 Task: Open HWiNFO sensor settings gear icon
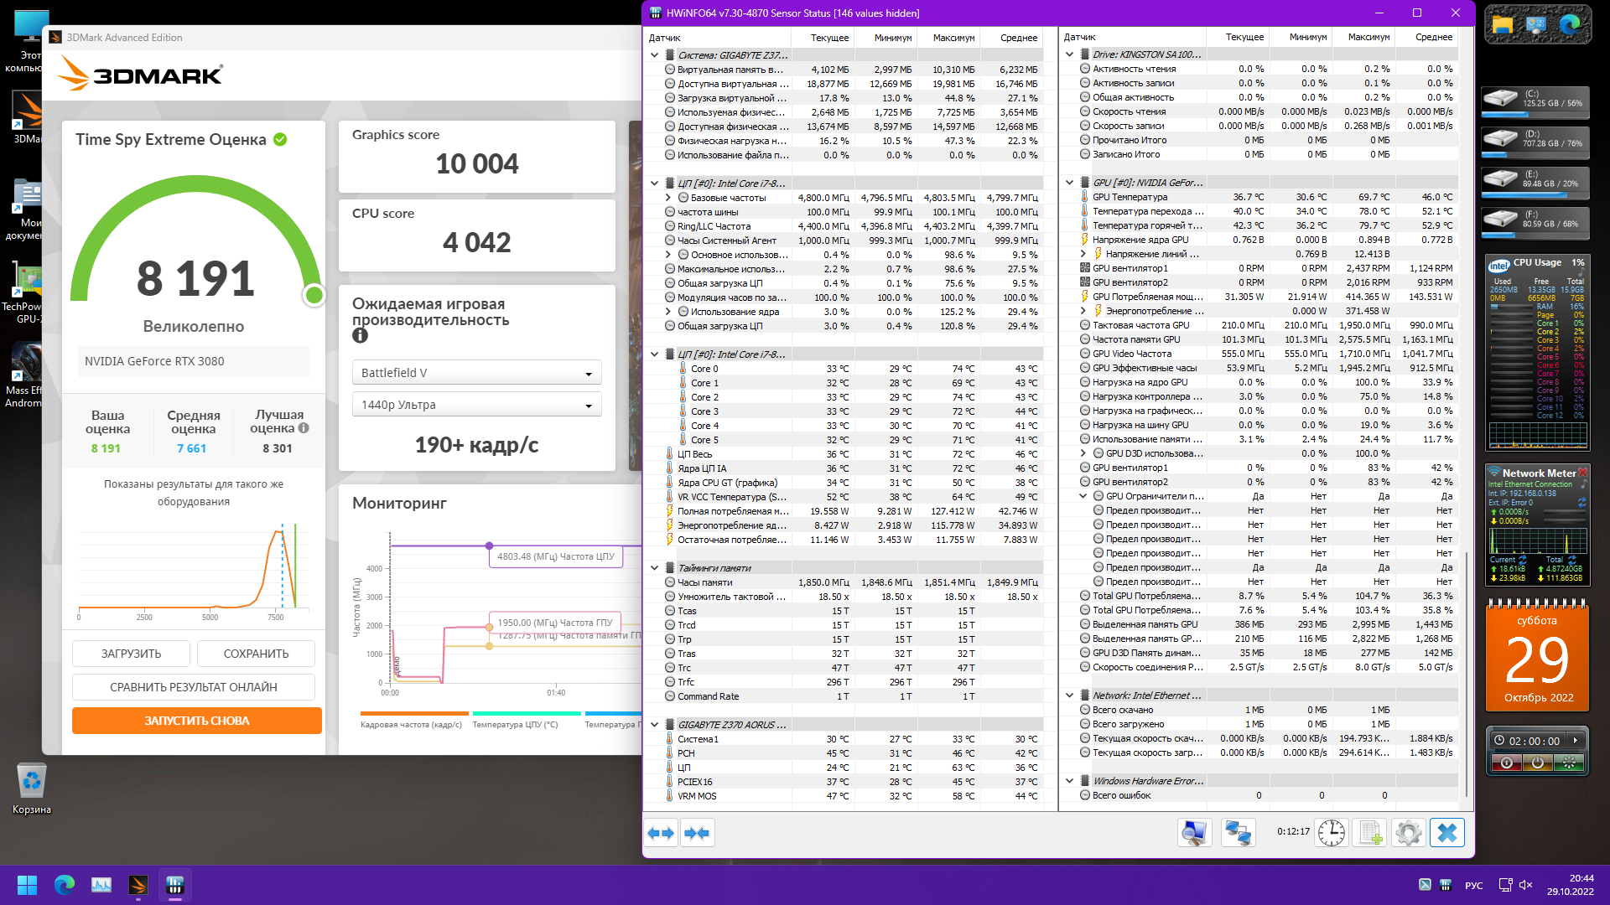[1408, 833]
